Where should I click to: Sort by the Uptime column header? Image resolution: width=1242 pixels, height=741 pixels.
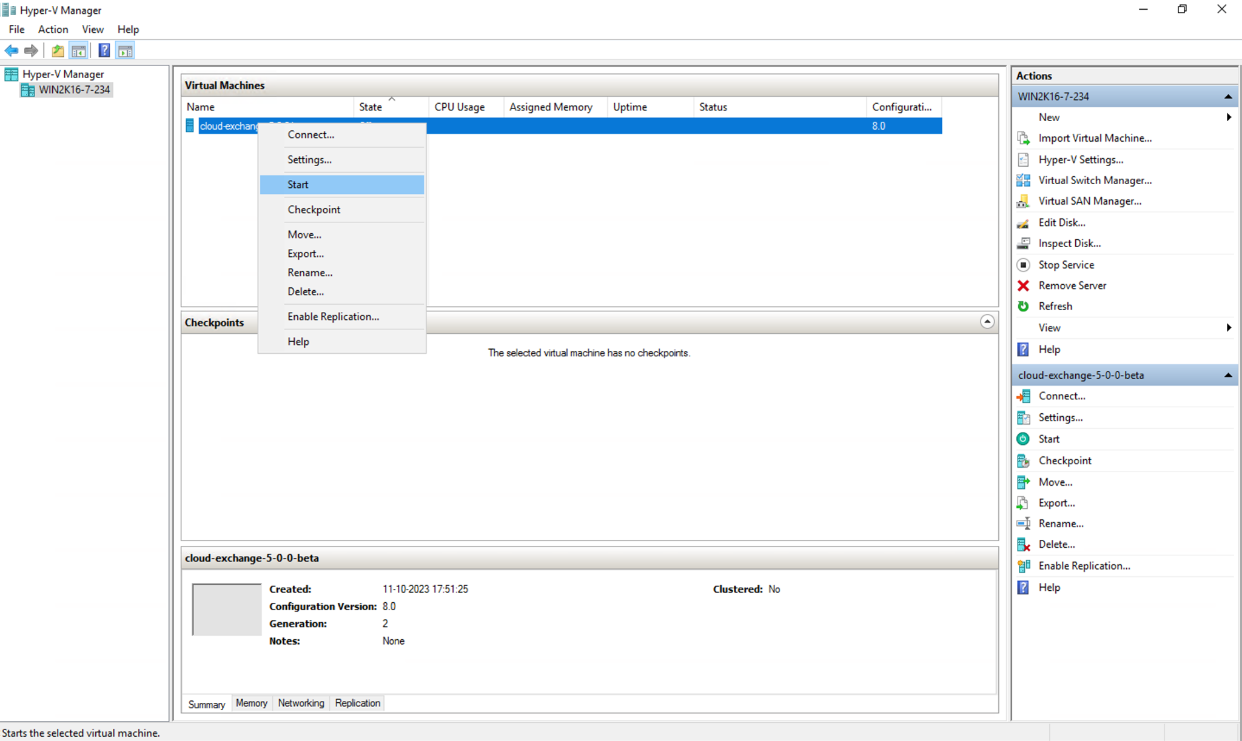pyautogui.click(x=651, y=107)
